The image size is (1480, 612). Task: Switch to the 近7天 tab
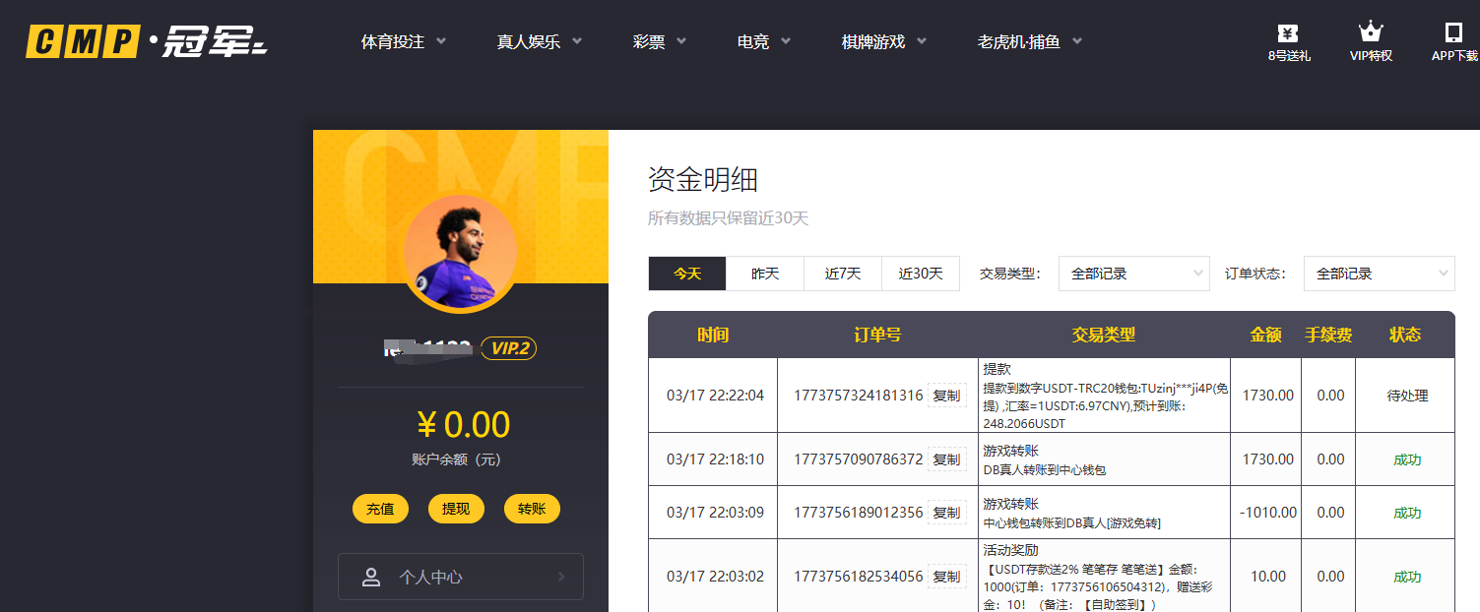click(843, 274)
